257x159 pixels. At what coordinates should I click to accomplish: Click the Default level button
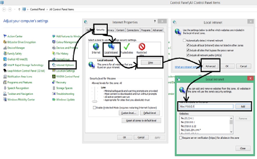pos(150,113)
